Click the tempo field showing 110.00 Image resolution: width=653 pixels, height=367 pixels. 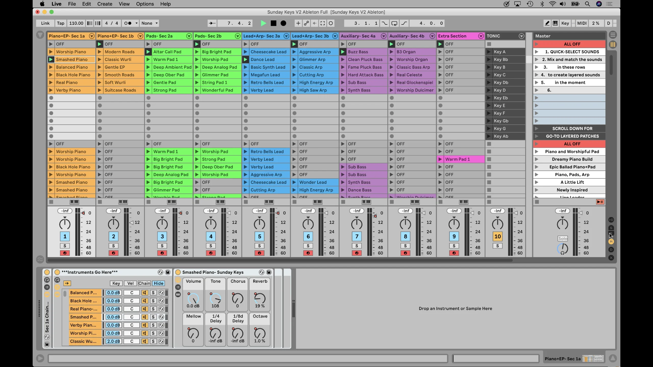(76, 23)
